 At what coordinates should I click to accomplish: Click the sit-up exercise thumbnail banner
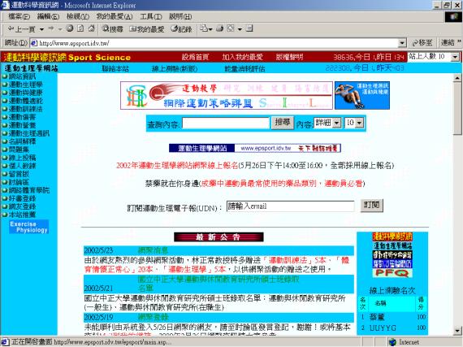pyautogui.click(x=362, y=95)
